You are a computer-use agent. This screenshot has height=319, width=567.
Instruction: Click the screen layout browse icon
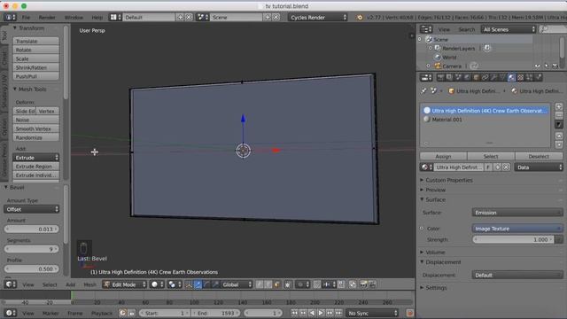point(116,17)
